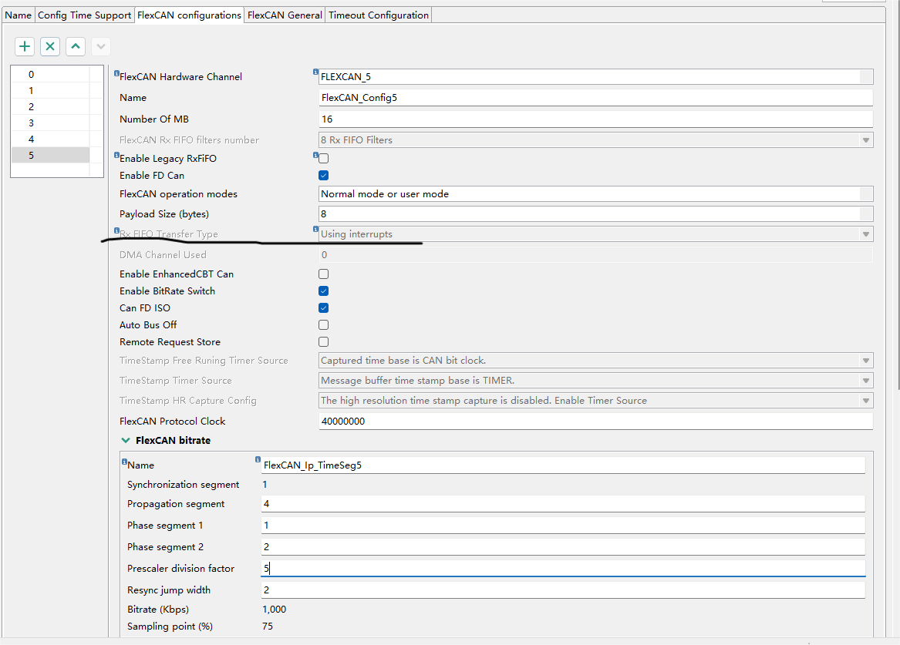Click info icon beside FlexCAN Hardware Channel label

click(116, 74)
